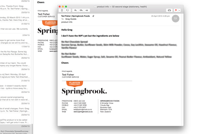This screenshot has width=202, height=134.
Task: Click recipient Greg Dodds
Action: (71, 19)
